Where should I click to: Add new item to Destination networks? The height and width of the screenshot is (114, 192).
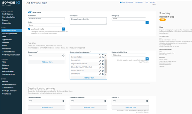click(89, 107)
